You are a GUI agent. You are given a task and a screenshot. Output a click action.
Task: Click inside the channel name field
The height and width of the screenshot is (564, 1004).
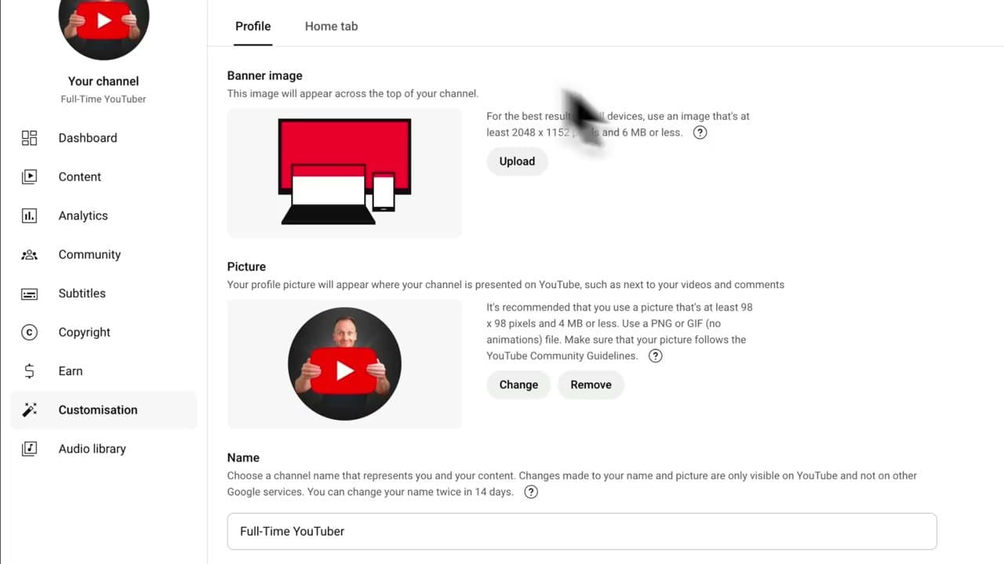point(581,531)
